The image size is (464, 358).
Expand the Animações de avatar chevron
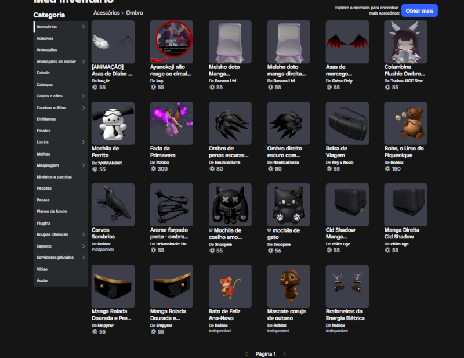[84, 62]
